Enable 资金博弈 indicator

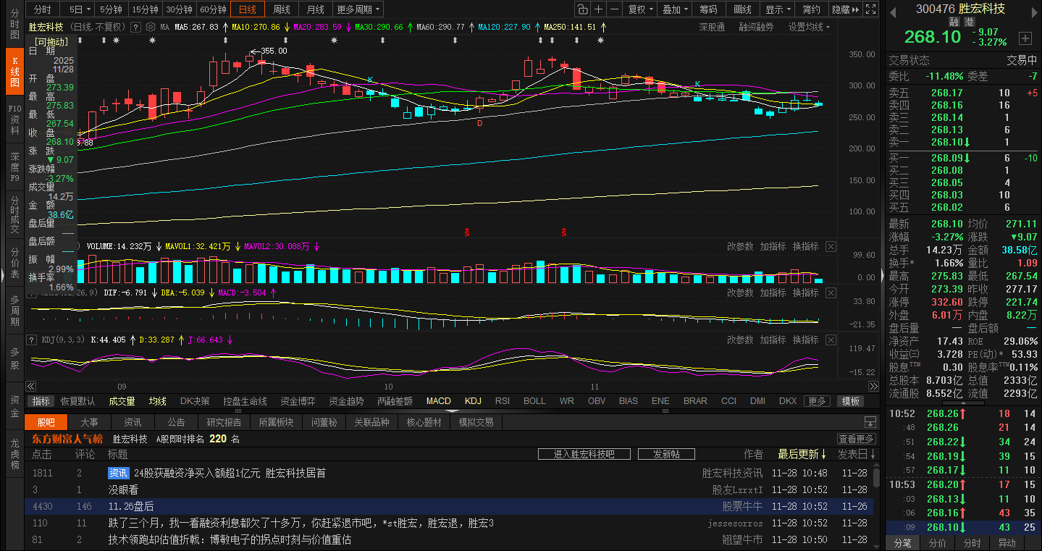(x=298, y=401)
